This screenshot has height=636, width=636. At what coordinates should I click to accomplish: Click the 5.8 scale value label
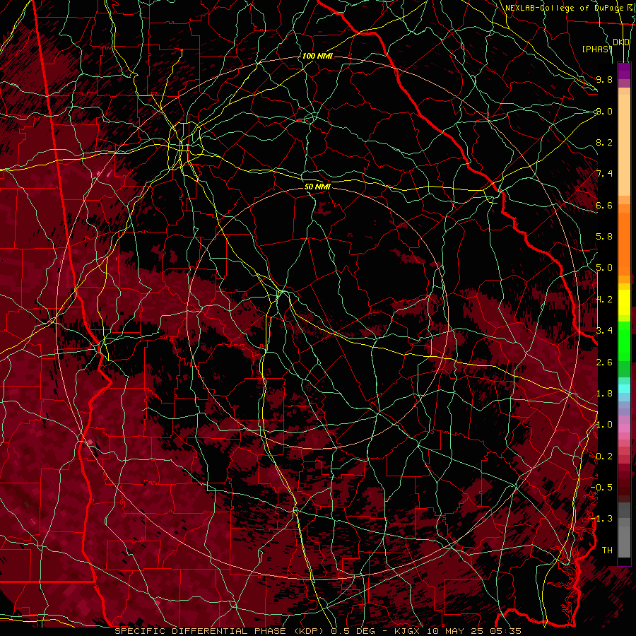604,237
